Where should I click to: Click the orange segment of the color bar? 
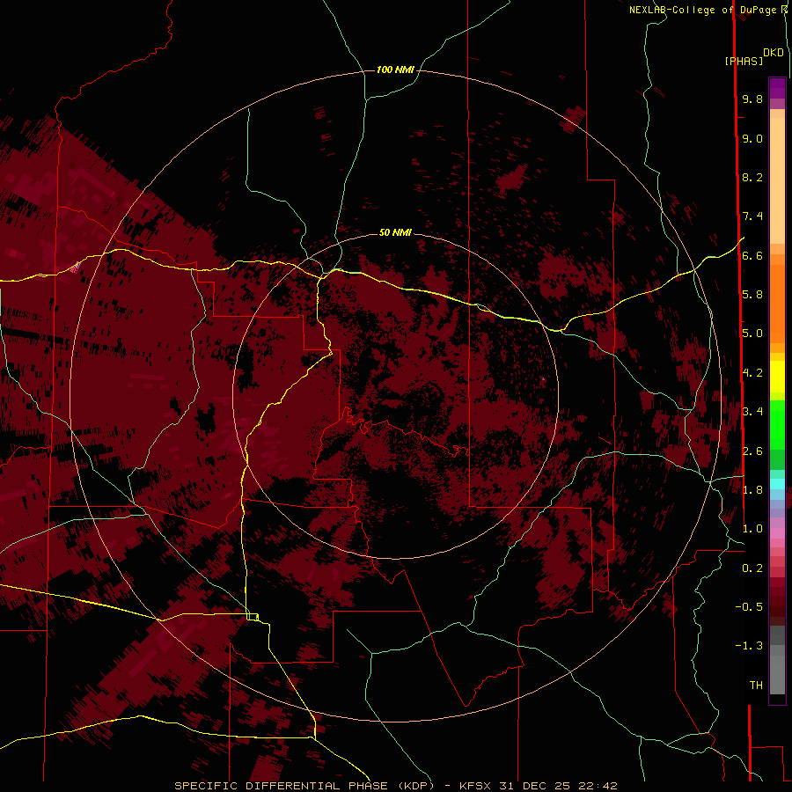[x=777, y=303]
